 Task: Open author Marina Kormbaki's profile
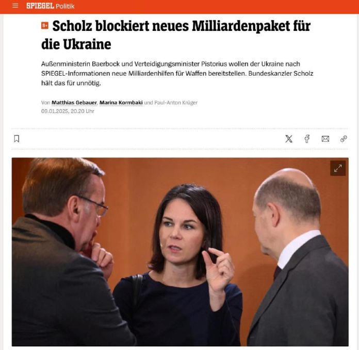121,102
